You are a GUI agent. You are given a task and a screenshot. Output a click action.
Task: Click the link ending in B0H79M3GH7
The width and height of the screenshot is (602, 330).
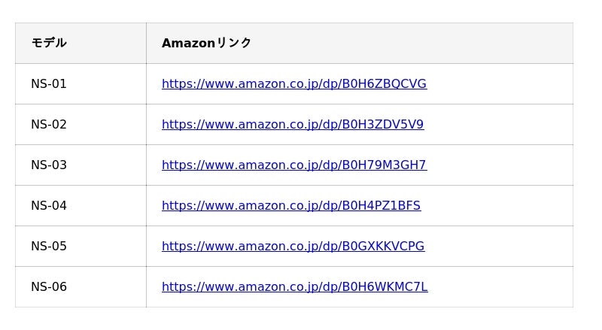point(294,165)
